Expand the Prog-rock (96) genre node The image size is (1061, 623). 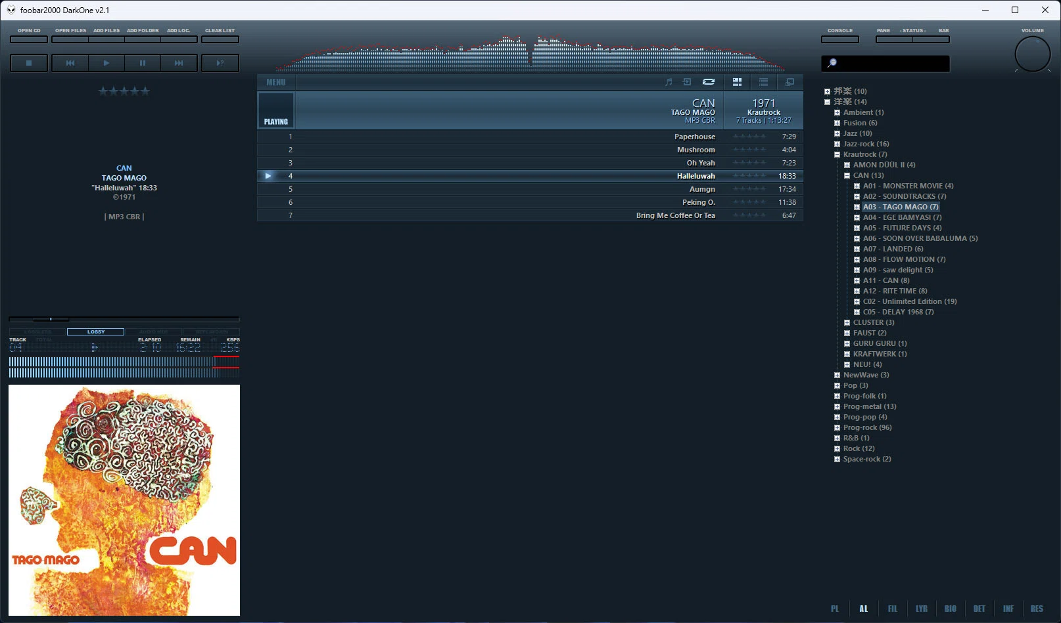coord(837,427)
